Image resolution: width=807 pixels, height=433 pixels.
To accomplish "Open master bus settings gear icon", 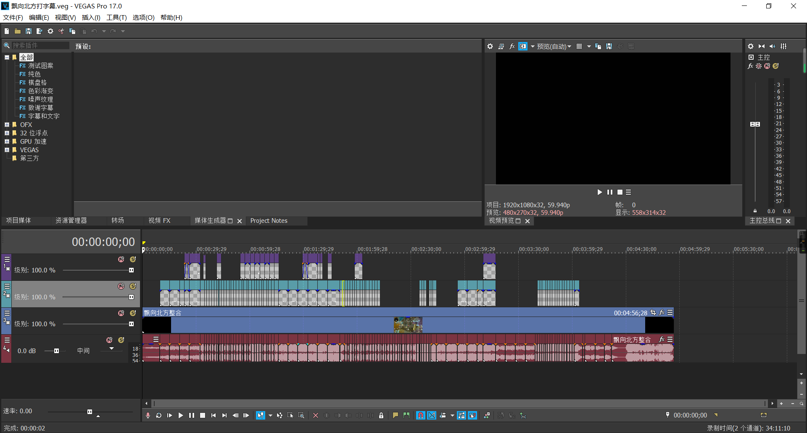I will coord(751,46).
